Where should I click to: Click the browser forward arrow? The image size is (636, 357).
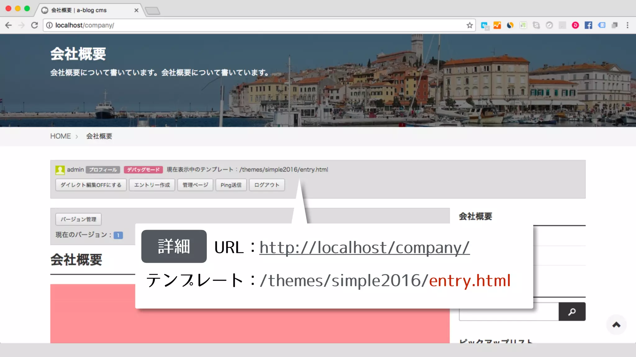pyautogui.click(x=21, y=25)
